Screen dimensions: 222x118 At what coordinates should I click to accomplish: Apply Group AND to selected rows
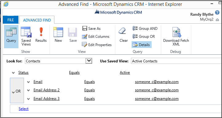click(145, 29)
